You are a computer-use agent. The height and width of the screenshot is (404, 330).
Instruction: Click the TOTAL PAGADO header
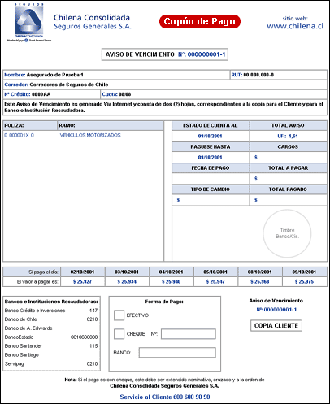pyautogui.click(x=288, y=189)
